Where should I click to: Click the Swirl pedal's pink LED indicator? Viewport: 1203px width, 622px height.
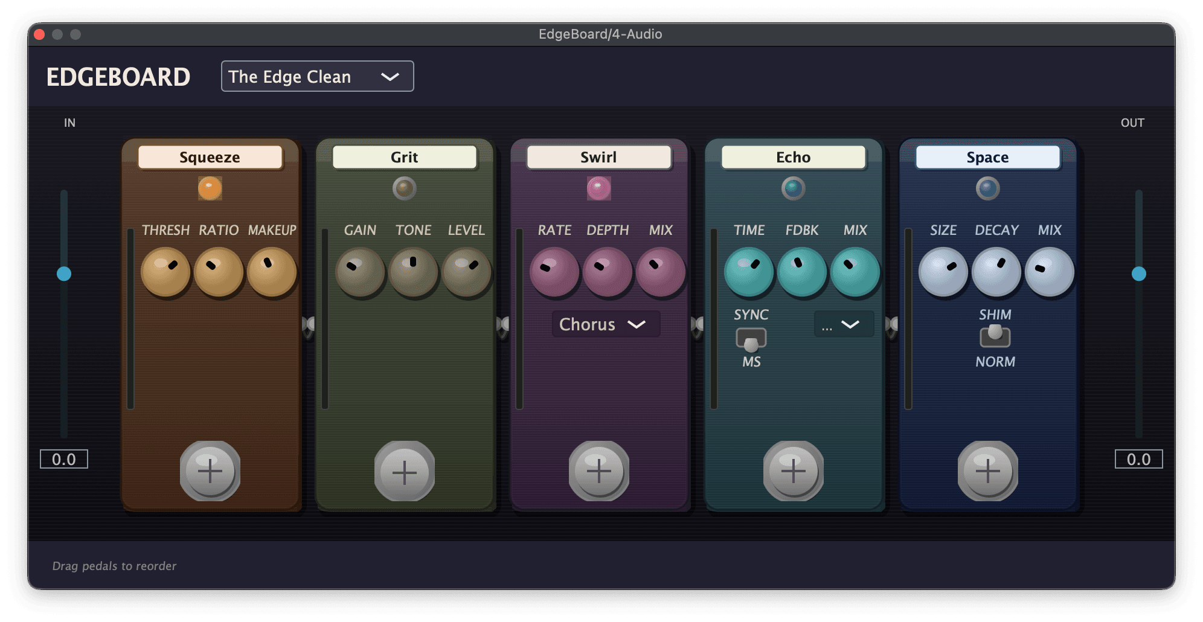coord(598,188)
